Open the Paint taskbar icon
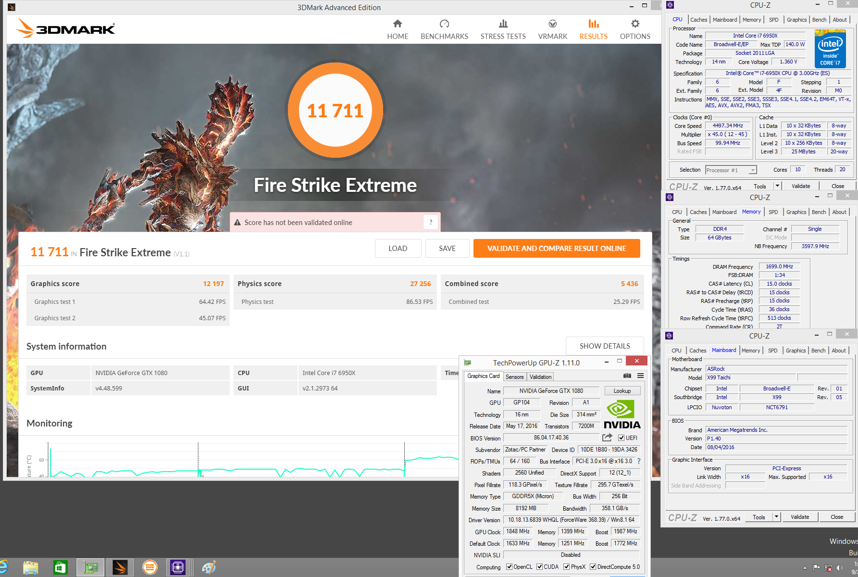Viewport: 858px width, 577px height. [209, 567]
